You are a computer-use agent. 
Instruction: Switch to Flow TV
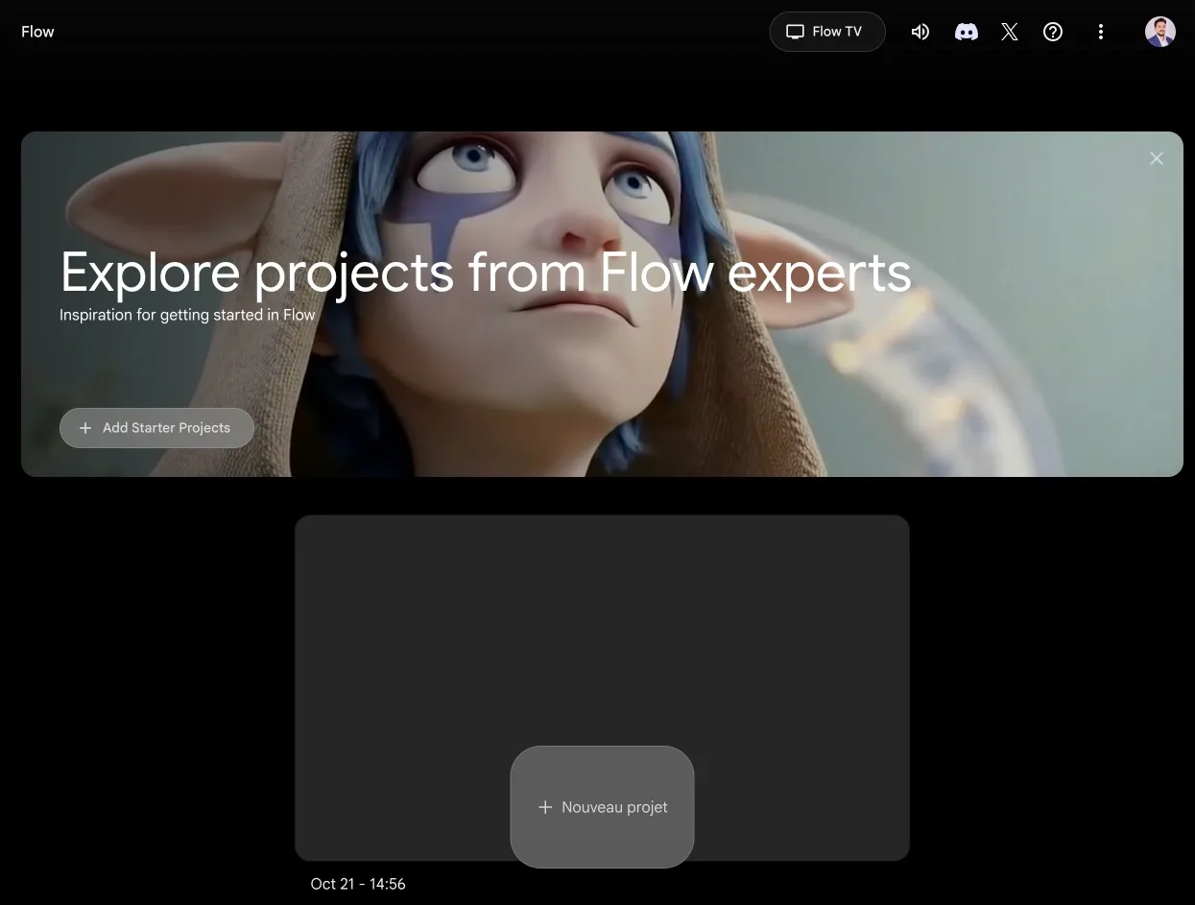click(827, 32)
